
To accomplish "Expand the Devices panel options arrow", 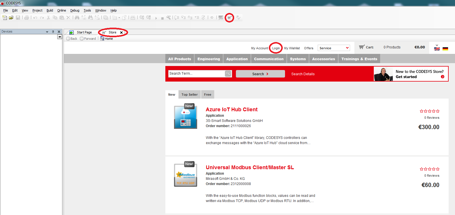I will click(47, 32).
